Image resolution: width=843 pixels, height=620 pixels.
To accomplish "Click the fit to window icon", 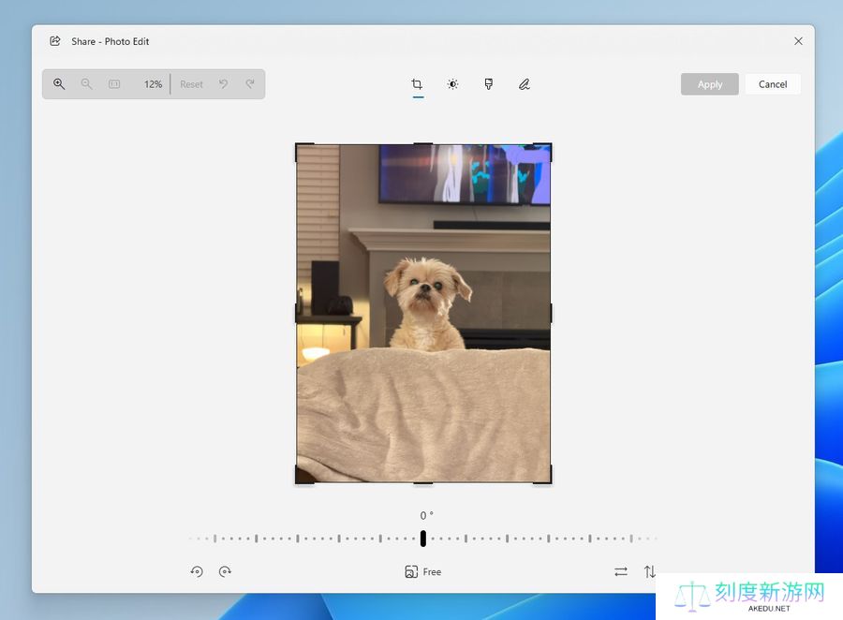I will (x=114, y=84).
